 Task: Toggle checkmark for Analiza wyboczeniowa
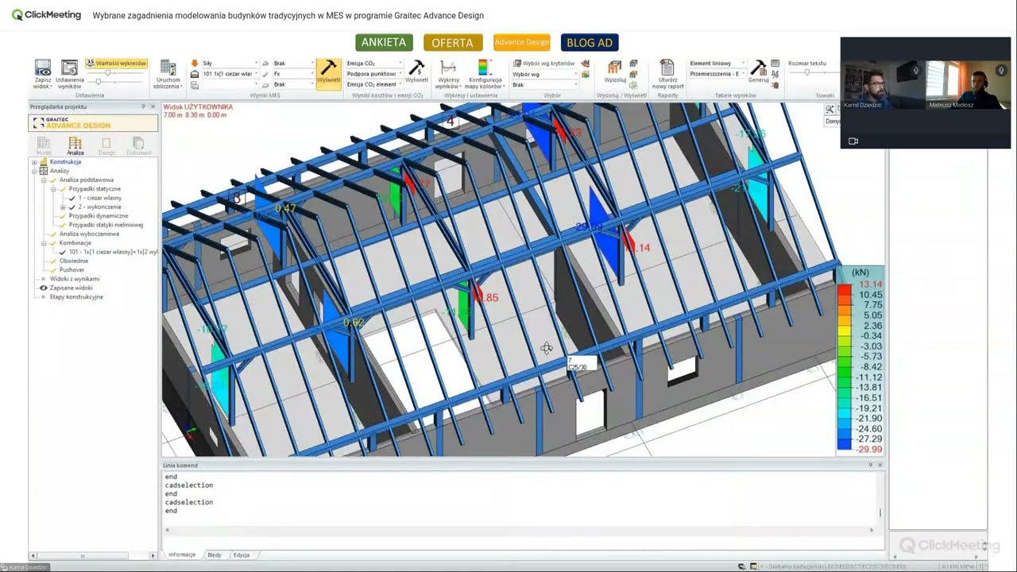(53, 234)
